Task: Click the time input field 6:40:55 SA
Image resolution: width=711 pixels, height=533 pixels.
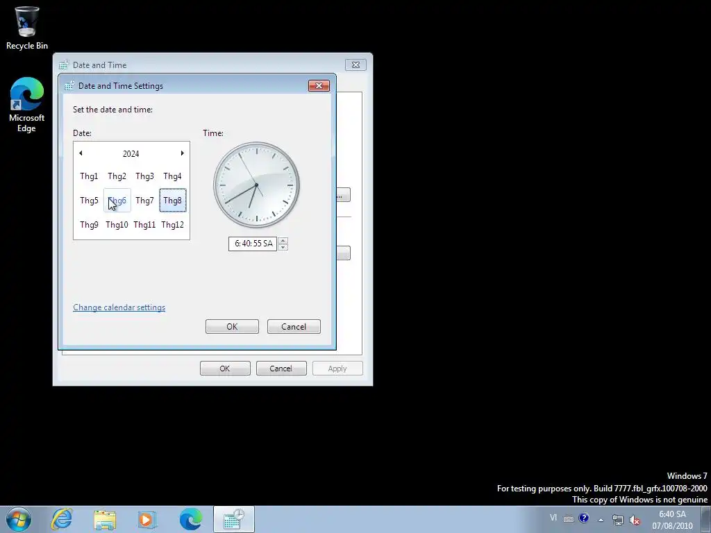Action: (x=253, y=244)
